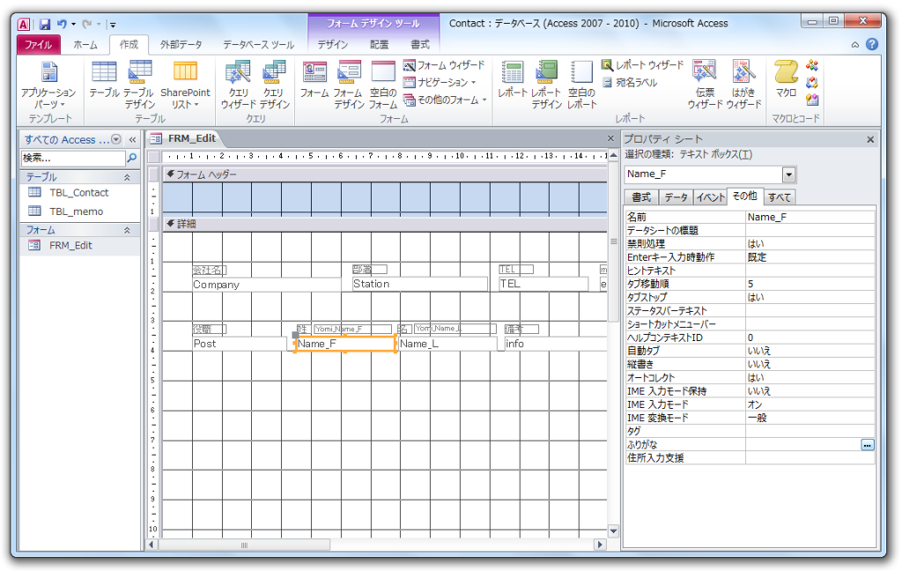Open Other Forms dropdown
This screenshot has height=571, width=902.
point(445,100)
